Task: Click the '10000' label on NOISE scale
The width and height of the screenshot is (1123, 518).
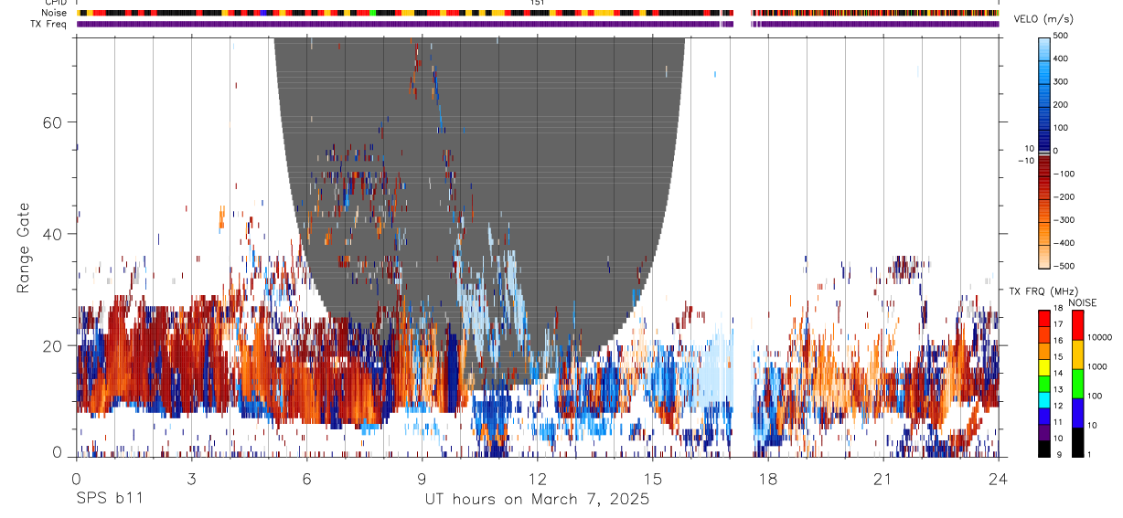Action: [1100, 337]
